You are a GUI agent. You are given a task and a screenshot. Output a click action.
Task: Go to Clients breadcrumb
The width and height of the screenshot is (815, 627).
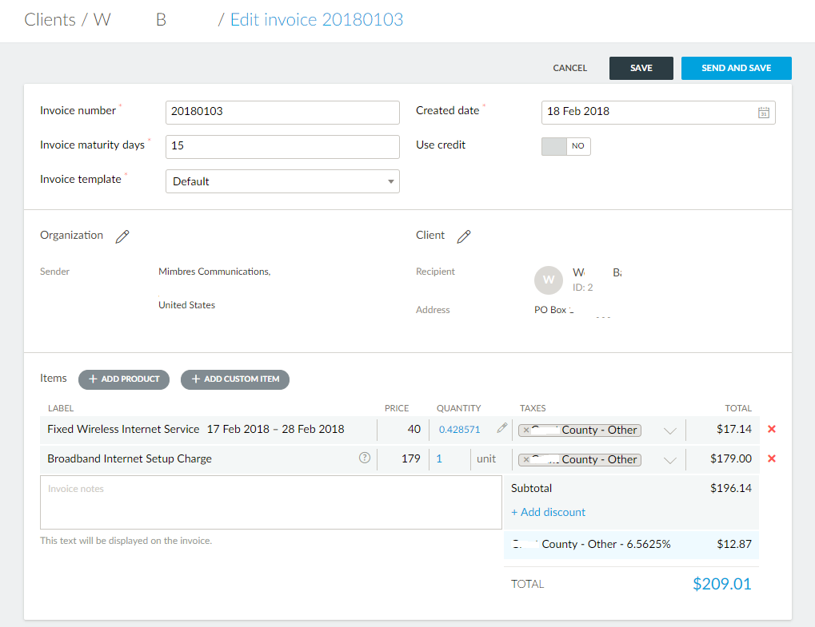(x=50, y=20)
